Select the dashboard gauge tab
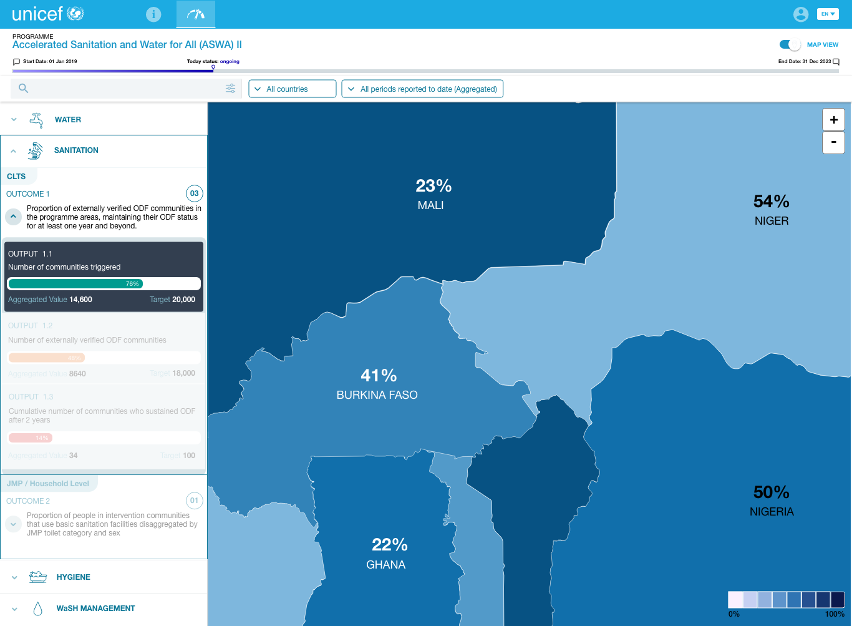 [x=196, y=14]
